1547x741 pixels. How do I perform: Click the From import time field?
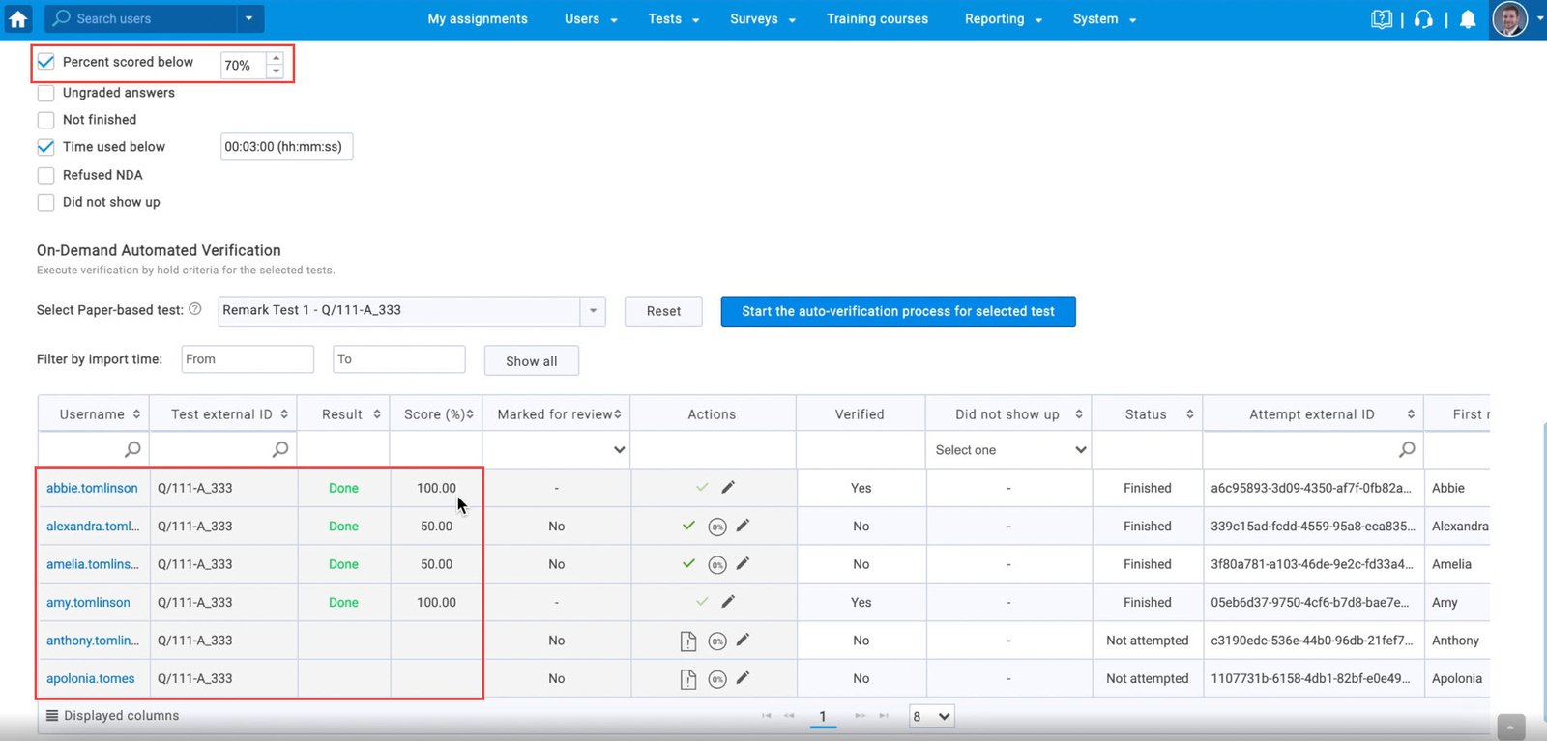(x=248, y=359)
